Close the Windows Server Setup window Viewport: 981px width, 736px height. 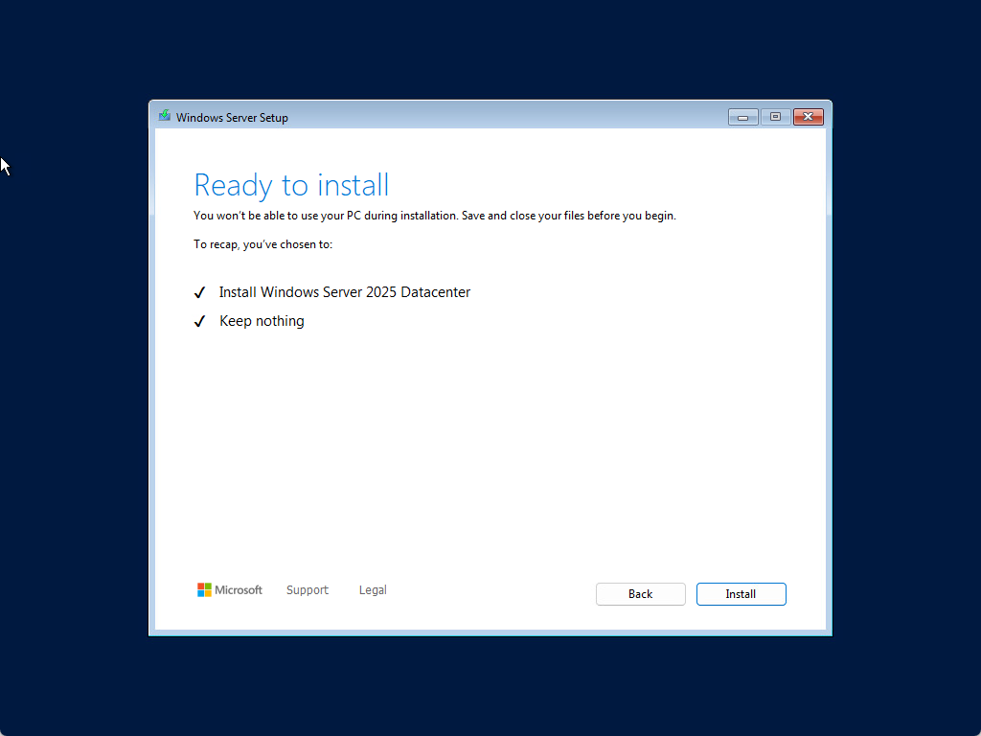pyautogui.click(x=809, y=117)
